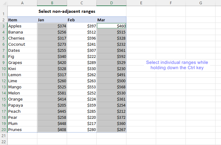Click the Fig Mar value $592
The image size is (221, 145).
[x=111, y=56]
